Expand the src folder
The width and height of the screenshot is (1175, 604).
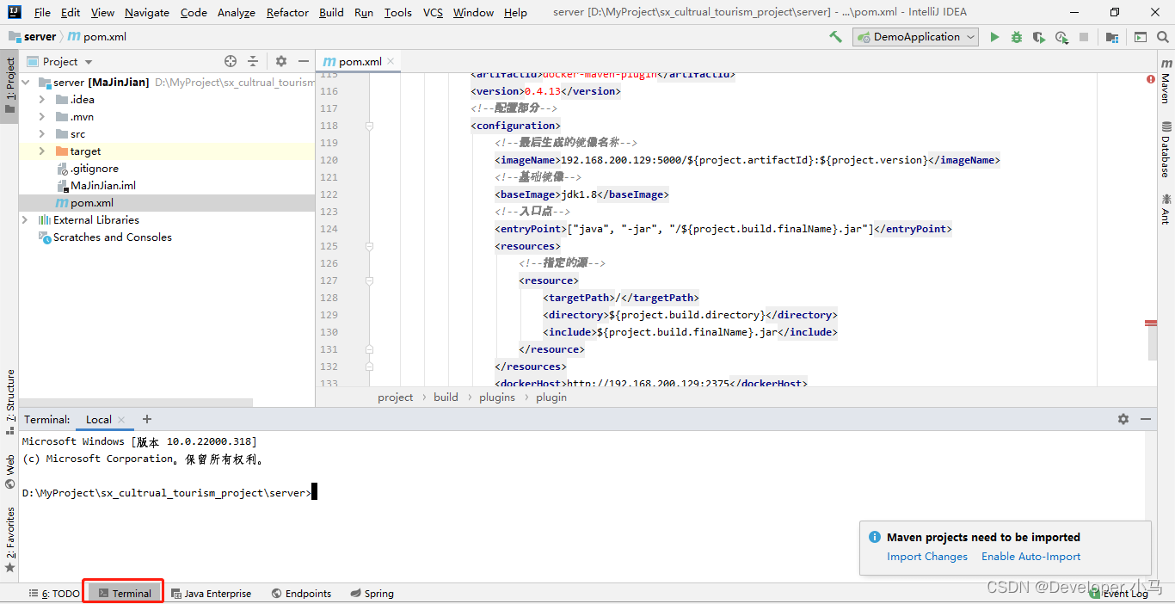[x=41, y=133]
